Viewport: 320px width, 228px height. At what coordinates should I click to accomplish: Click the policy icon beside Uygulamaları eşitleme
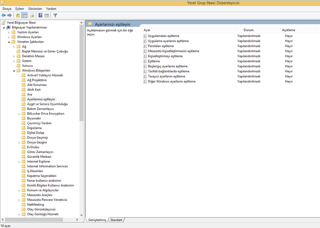pos(145,36)
